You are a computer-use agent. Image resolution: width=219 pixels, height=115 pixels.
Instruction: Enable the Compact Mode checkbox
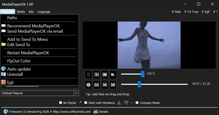(137, 103)
